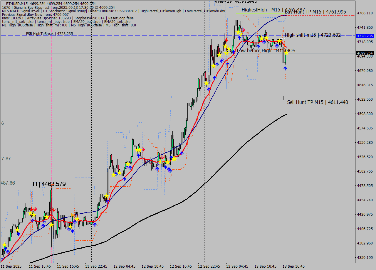The image size is (376, 270).
Task: Select the blue up arrow under the latest candle
Action: (285, 68)
